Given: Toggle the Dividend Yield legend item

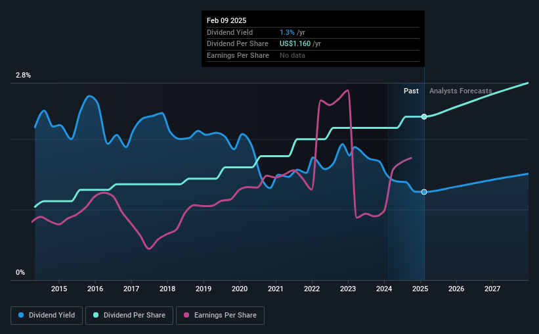Looking at the screenshot, I should [47, 316].
